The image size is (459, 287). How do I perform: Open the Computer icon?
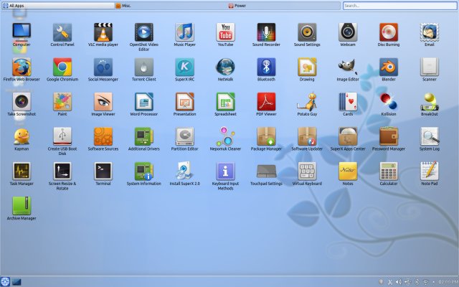[22, 32]
